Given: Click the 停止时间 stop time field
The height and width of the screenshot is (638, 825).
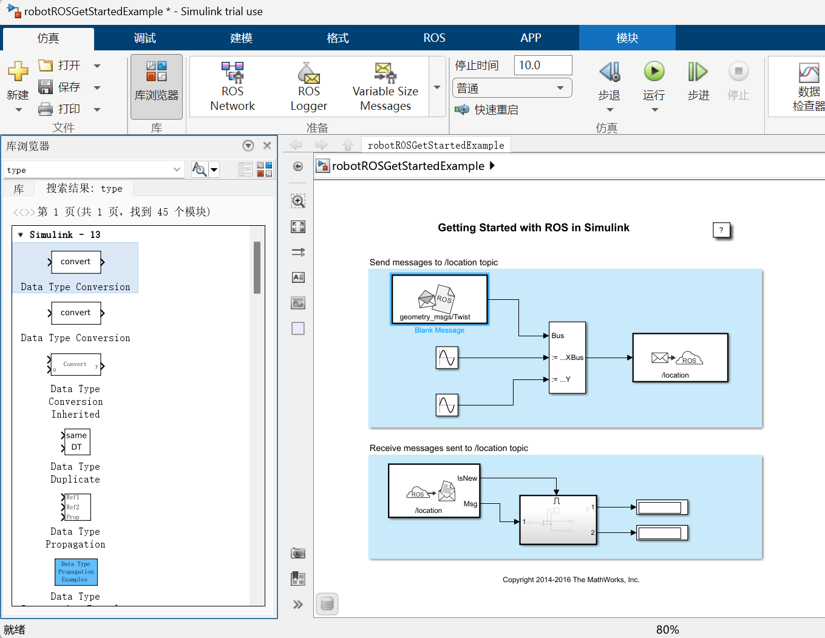Looking at the screenshot, I should click(543, 65).
